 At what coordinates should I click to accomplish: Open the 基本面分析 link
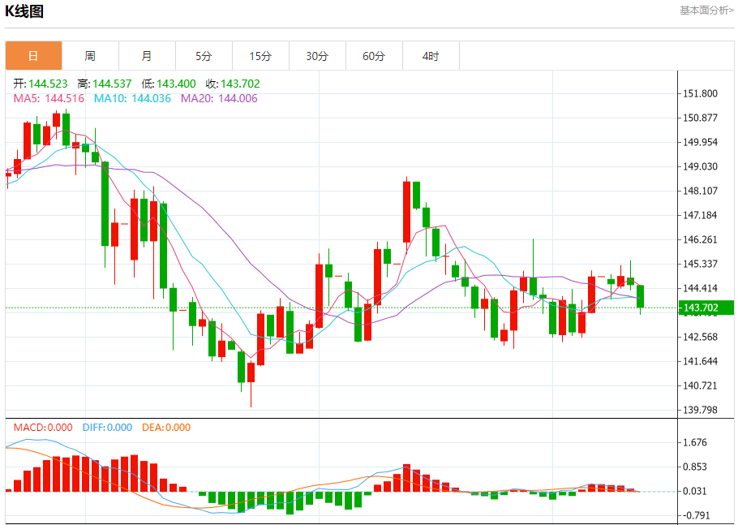pos(706,11)
